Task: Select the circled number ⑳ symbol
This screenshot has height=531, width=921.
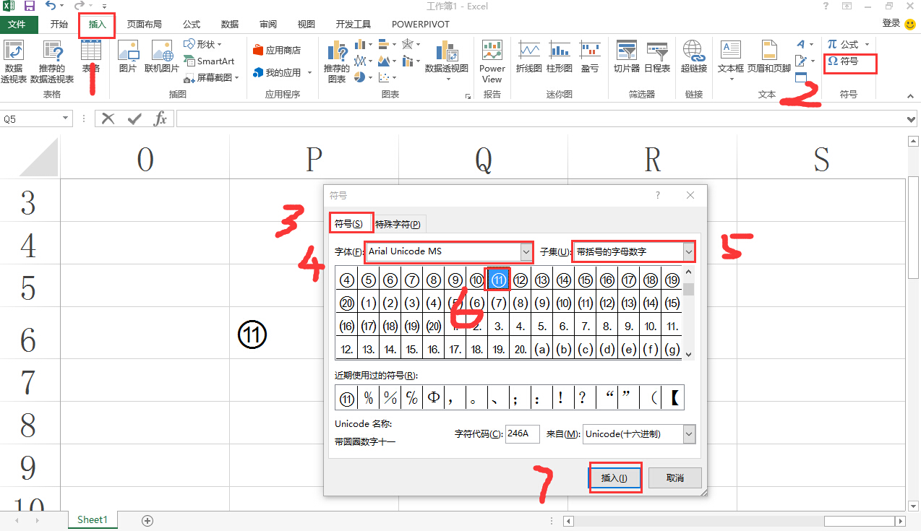Action: [347, 303]
